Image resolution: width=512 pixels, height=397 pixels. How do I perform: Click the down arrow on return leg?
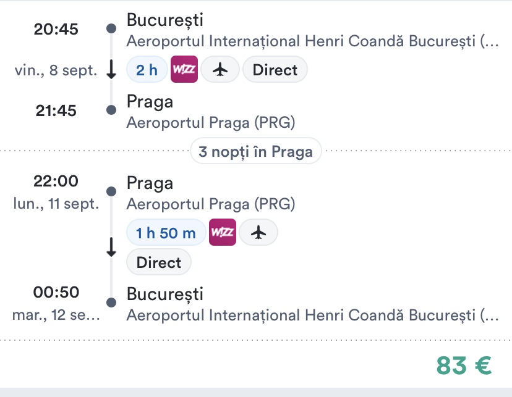(x=111, y=246)
